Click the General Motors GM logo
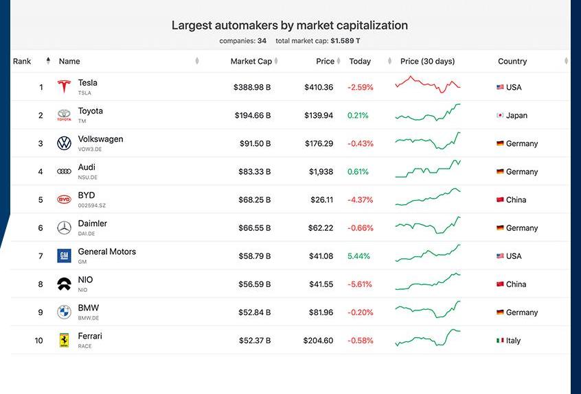 click(64, 256)
